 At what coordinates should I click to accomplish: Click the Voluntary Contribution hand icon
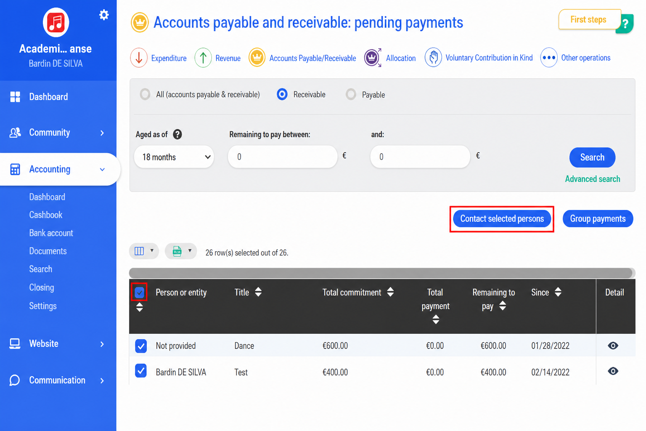(433, 58)
